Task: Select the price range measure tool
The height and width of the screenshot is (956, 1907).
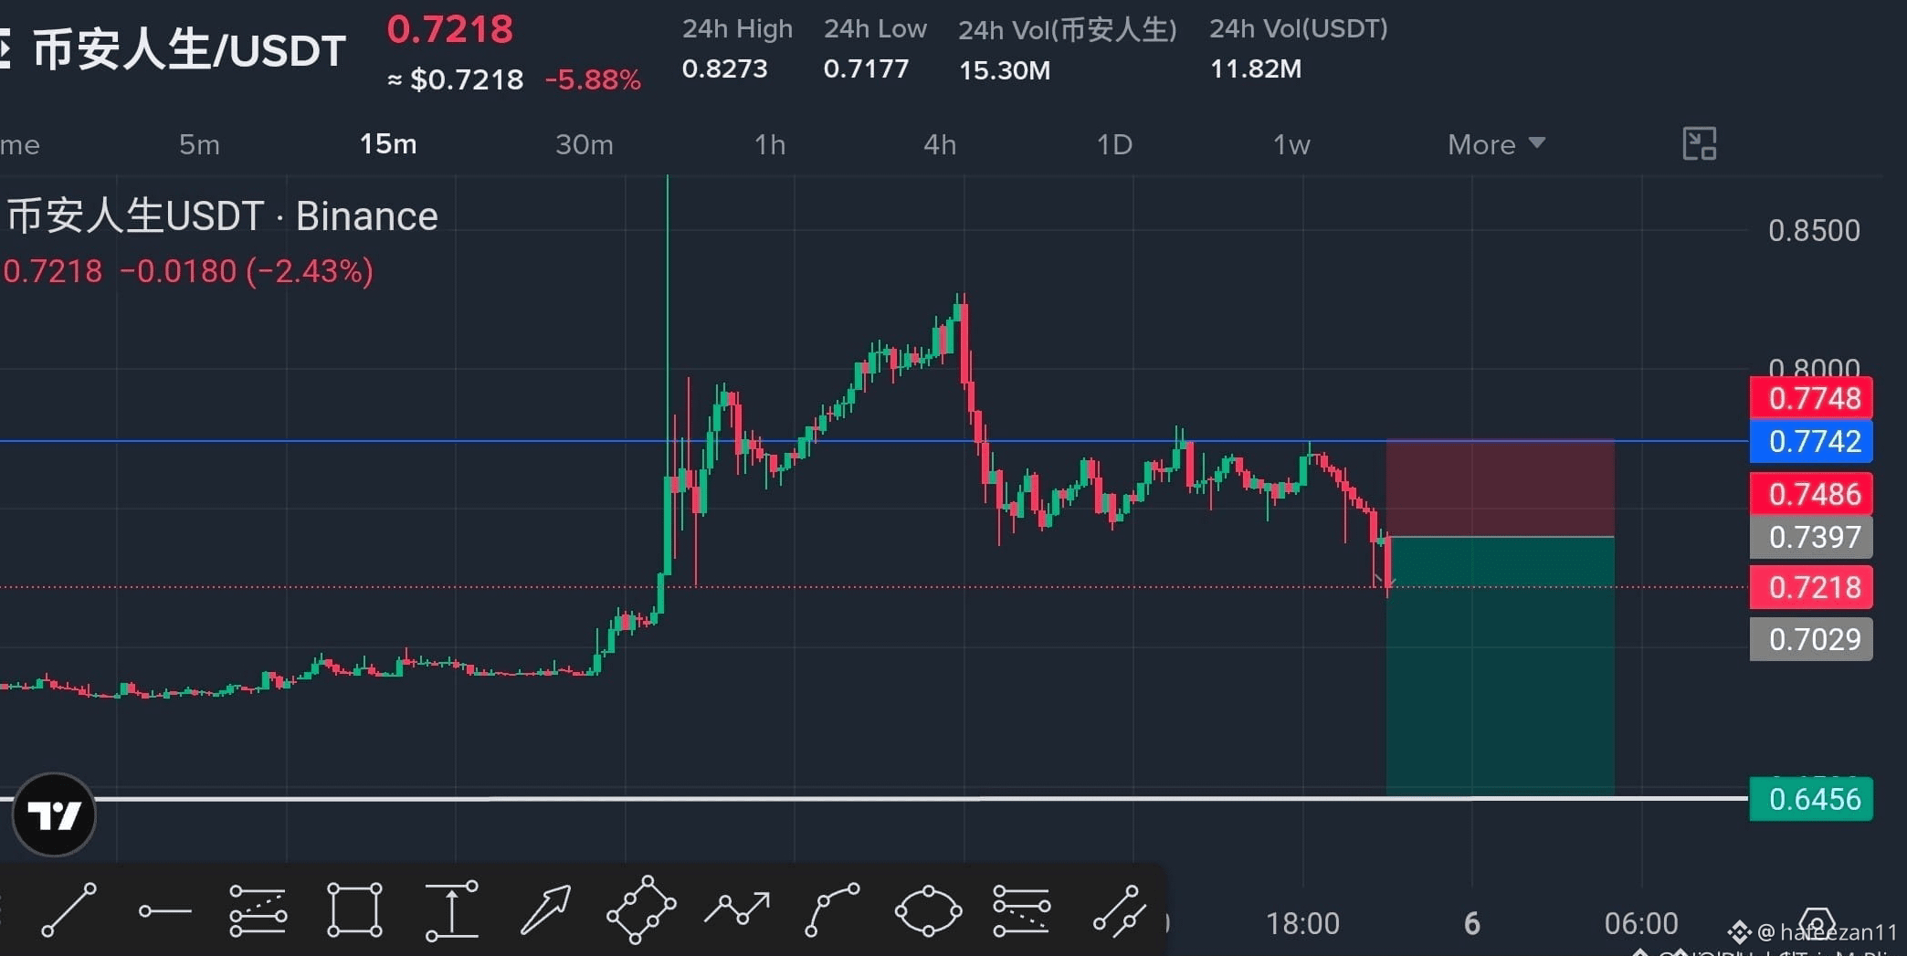Action: pos(451,909)
